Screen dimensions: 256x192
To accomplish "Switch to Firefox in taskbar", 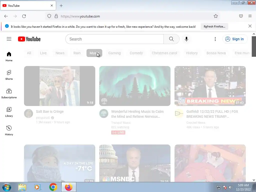I will (x=69, y=187).
